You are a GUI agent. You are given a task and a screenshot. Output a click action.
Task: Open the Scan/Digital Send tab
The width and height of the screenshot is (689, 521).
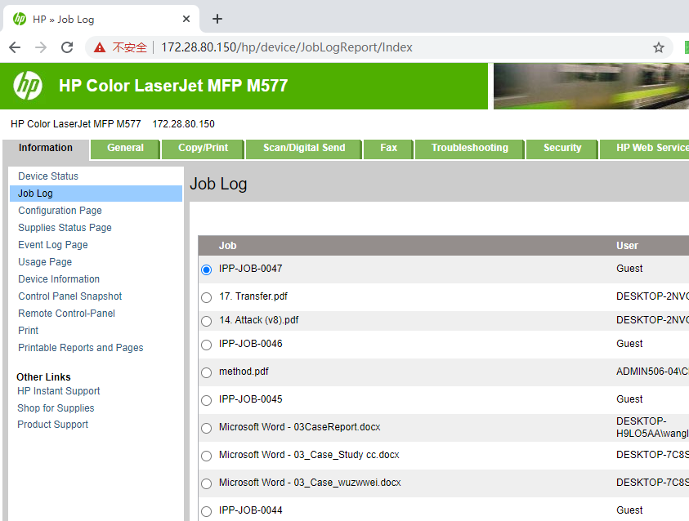click(x=303, y=149)
